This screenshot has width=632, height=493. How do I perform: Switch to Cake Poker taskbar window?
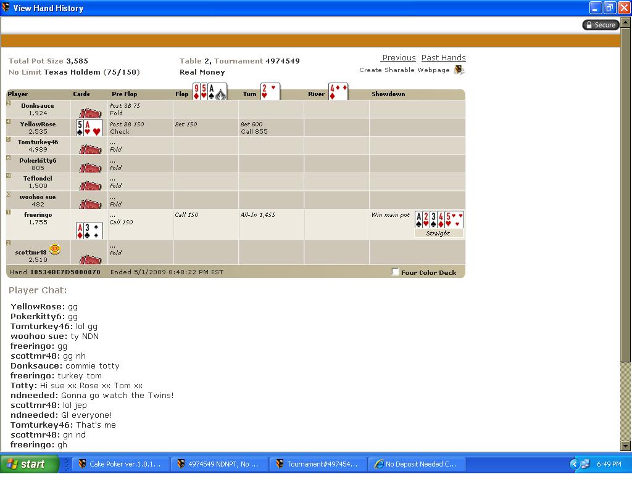point(120,464)
